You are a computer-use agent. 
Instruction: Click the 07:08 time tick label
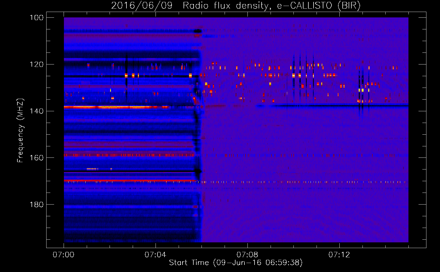coord(247,255)
